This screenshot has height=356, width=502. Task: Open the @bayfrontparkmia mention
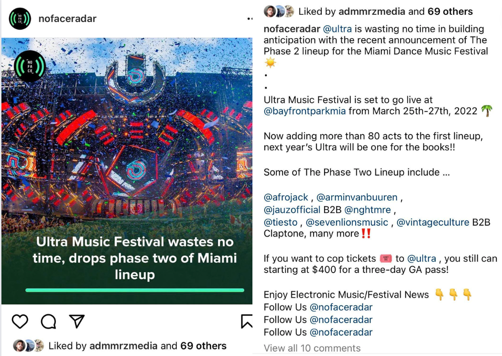pos(305,111)
